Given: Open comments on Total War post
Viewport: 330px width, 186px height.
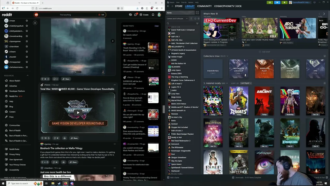Looking at the screenshot, I should [x=56, y=138].
